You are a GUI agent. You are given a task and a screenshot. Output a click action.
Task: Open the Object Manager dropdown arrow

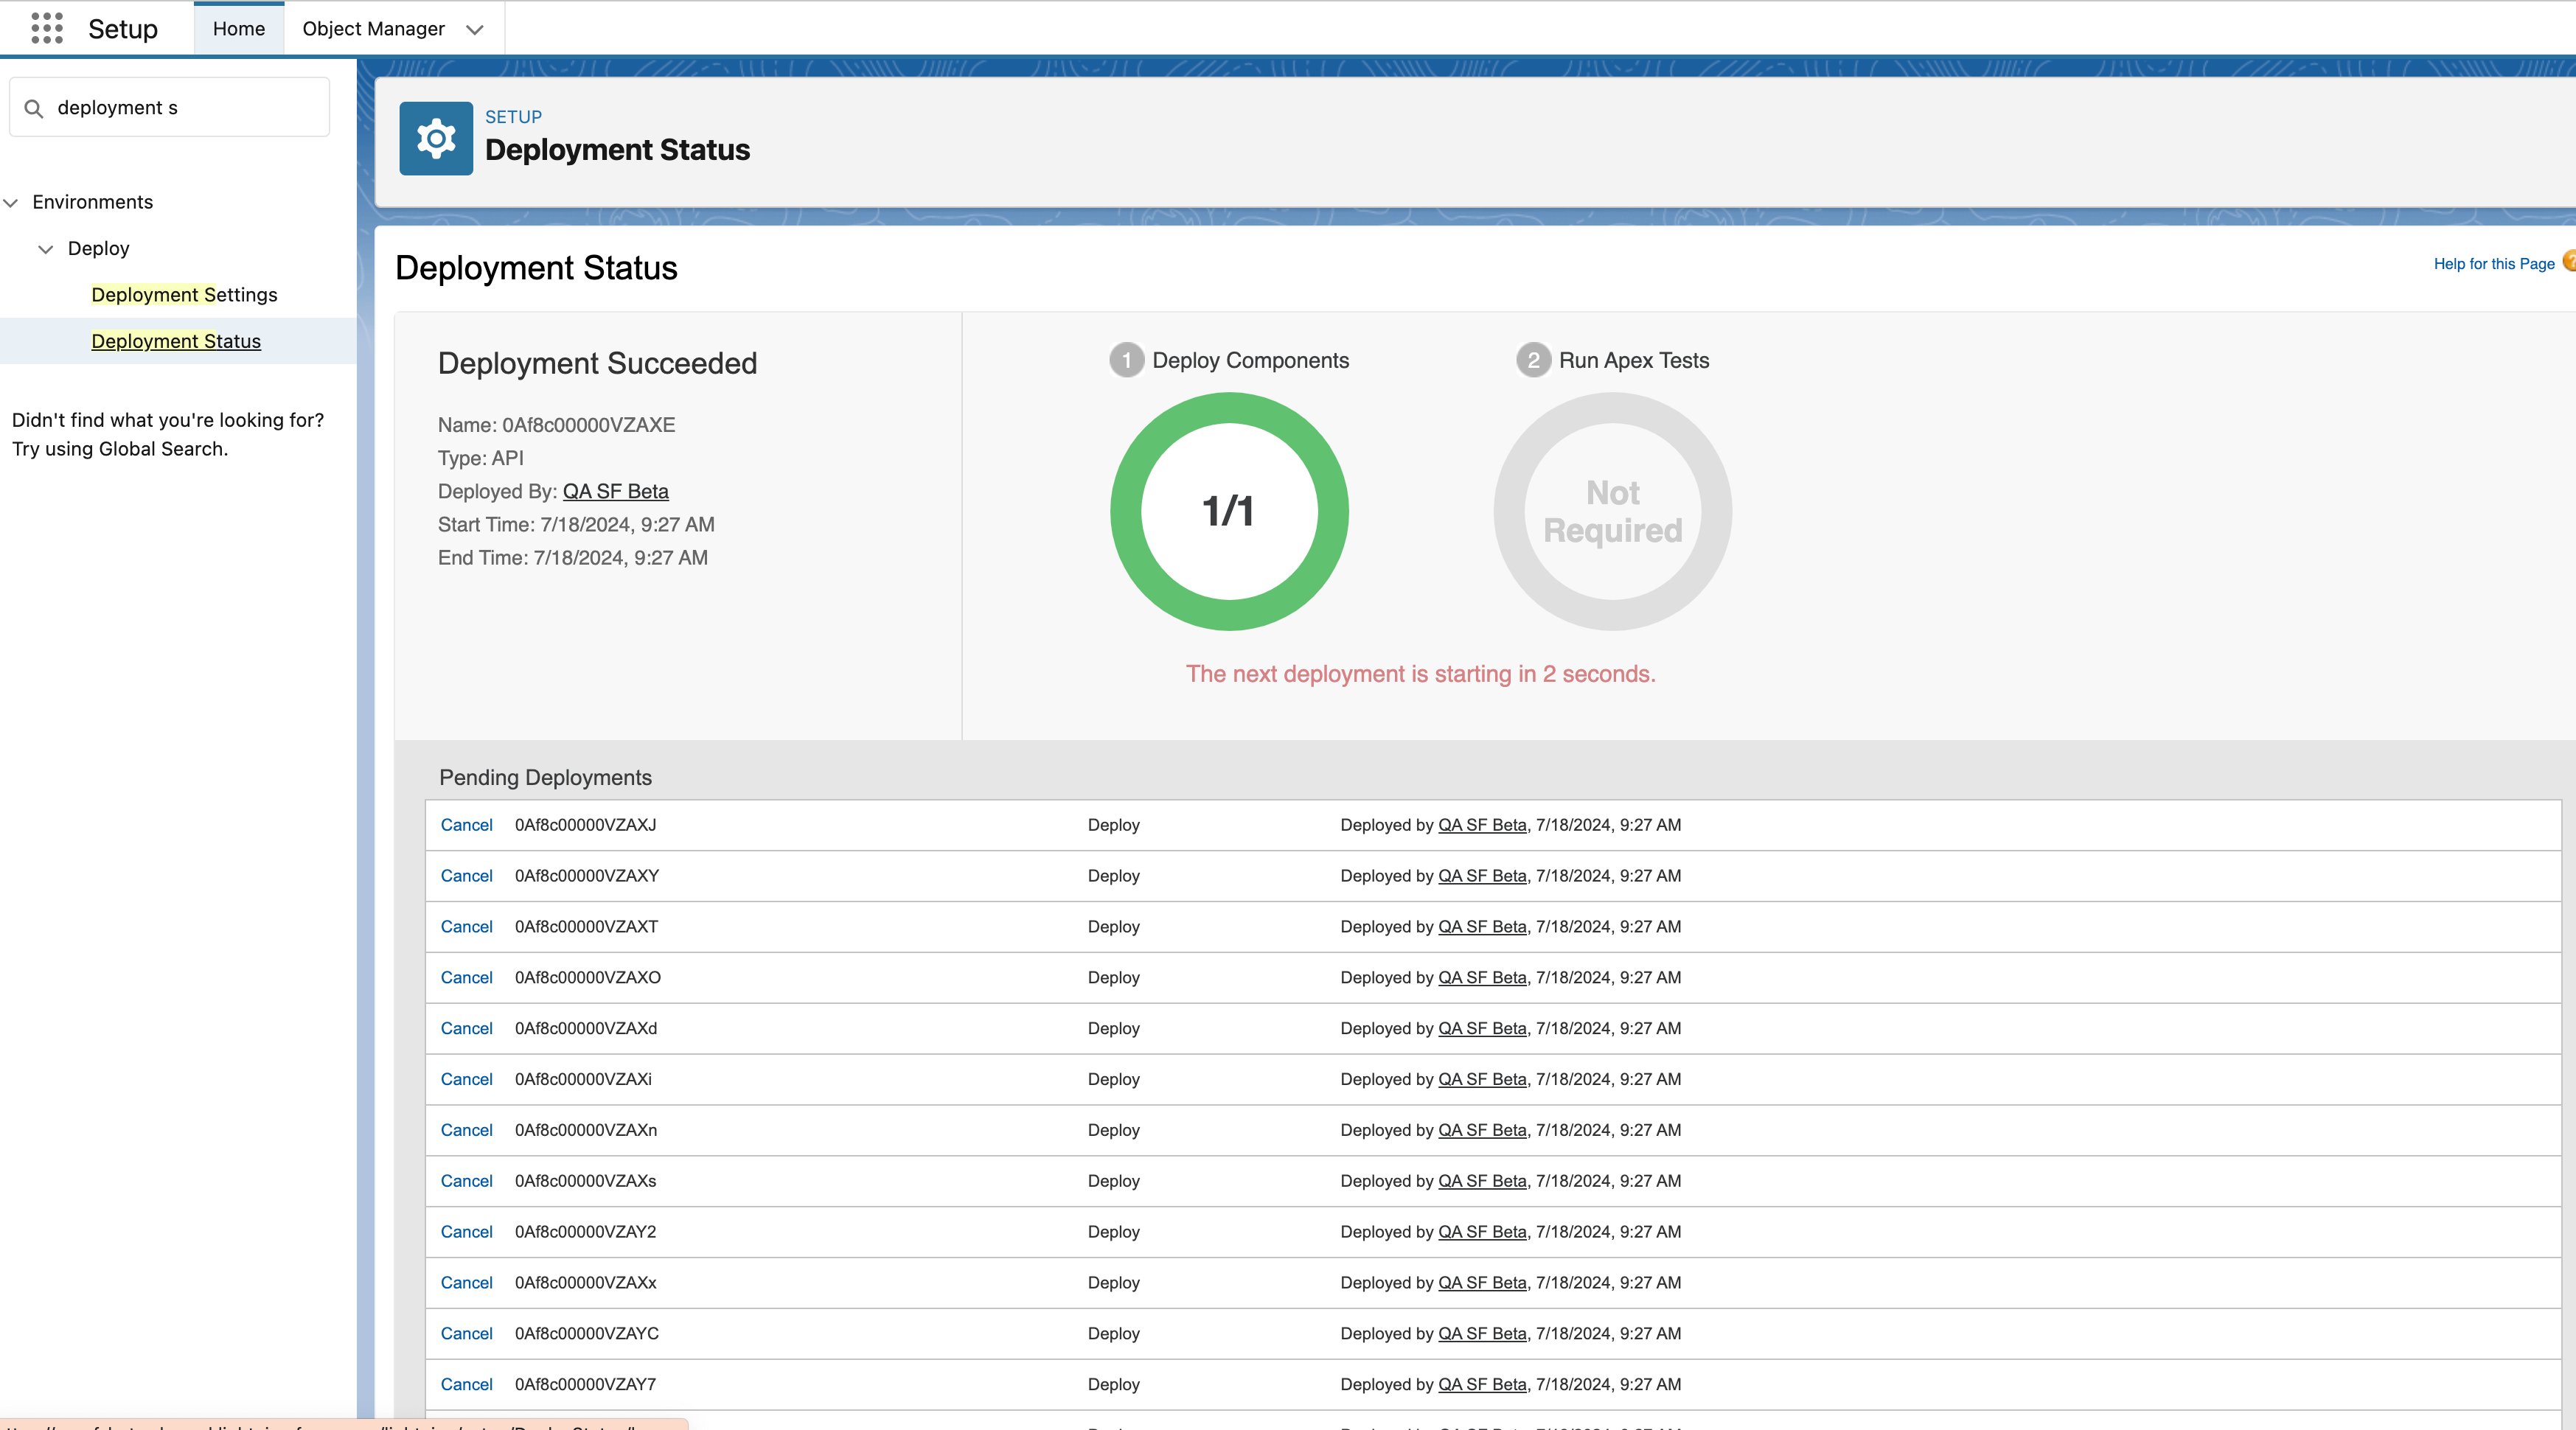tap(475, 29)
